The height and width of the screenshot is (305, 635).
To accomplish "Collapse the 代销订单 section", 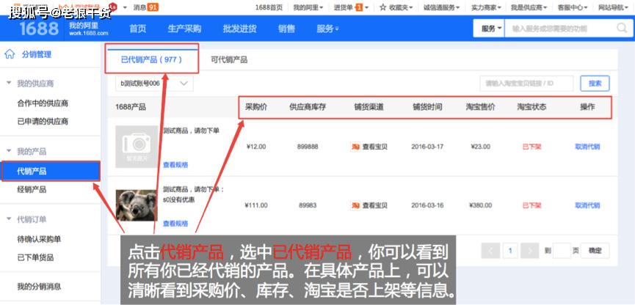I will [9, 219].
